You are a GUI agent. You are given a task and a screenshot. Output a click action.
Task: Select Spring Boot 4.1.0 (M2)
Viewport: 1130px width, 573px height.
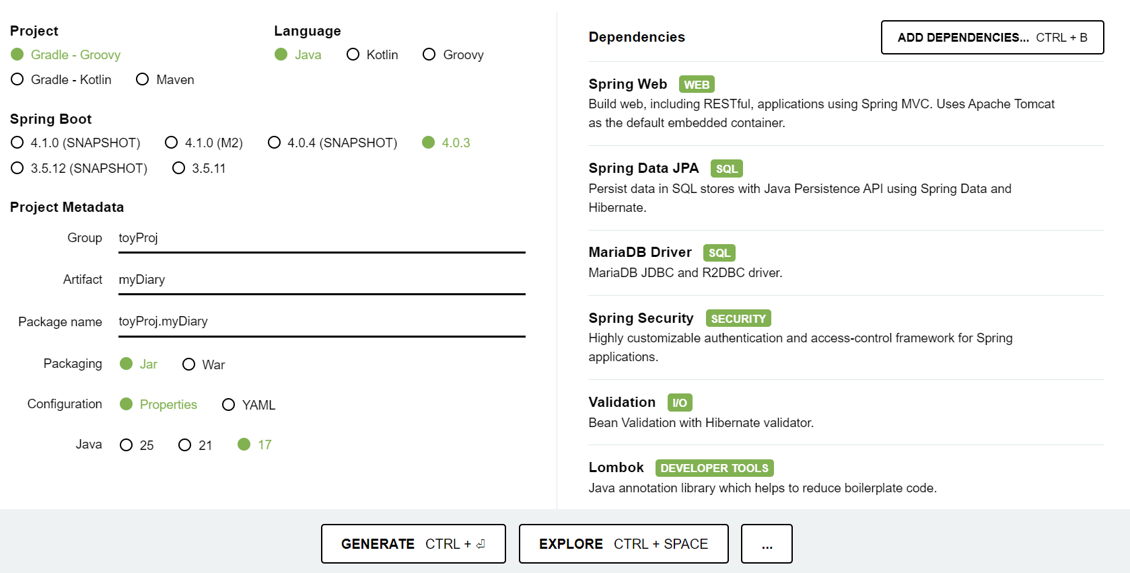[x=204, y=143]
